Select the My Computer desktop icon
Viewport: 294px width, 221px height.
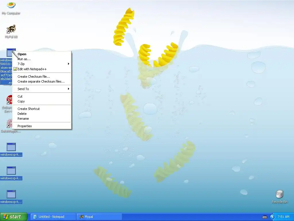tap(11, 8)
